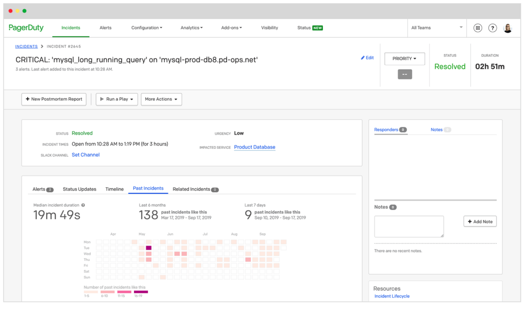Click the Resolved status in details card
The width and height of the screenshot is (524, 309).
(82, 133)
